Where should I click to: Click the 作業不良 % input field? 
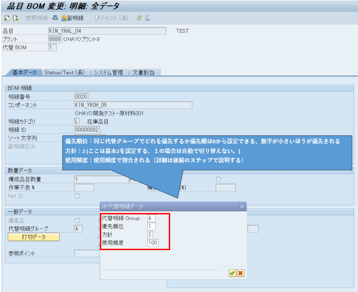(x=84, y=187)
